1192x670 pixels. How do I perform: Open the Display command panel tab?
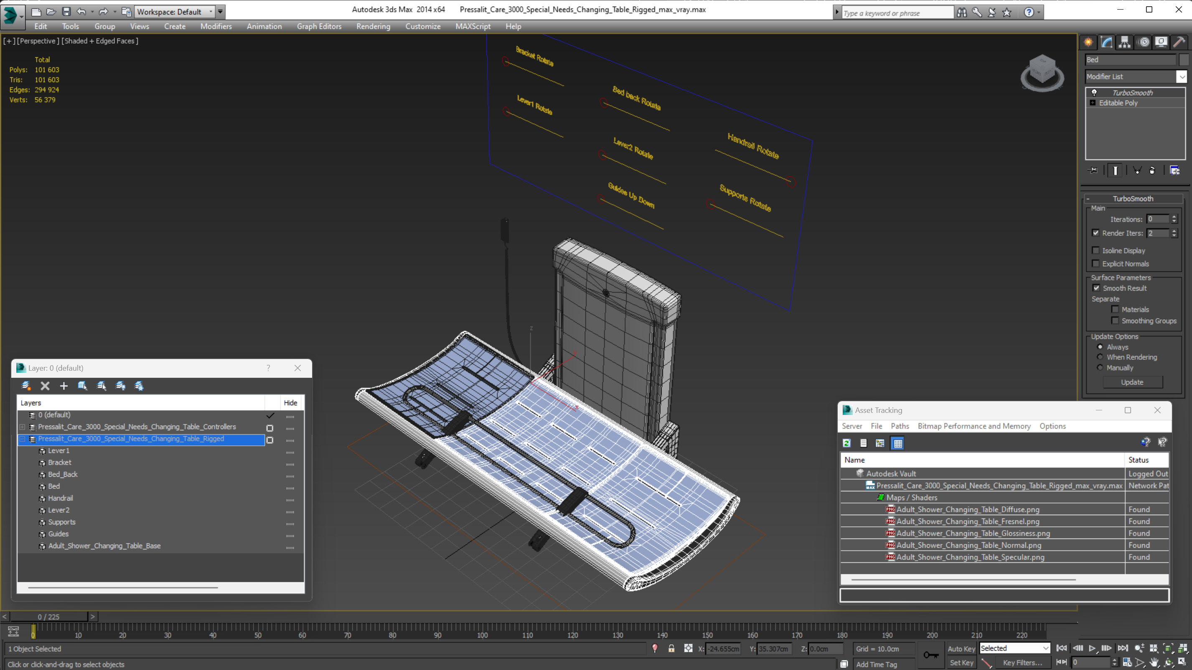1161,42
